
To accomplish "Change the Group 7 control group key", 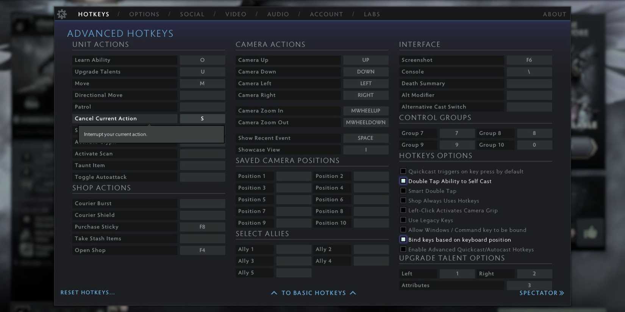I will tap(457, 133).
